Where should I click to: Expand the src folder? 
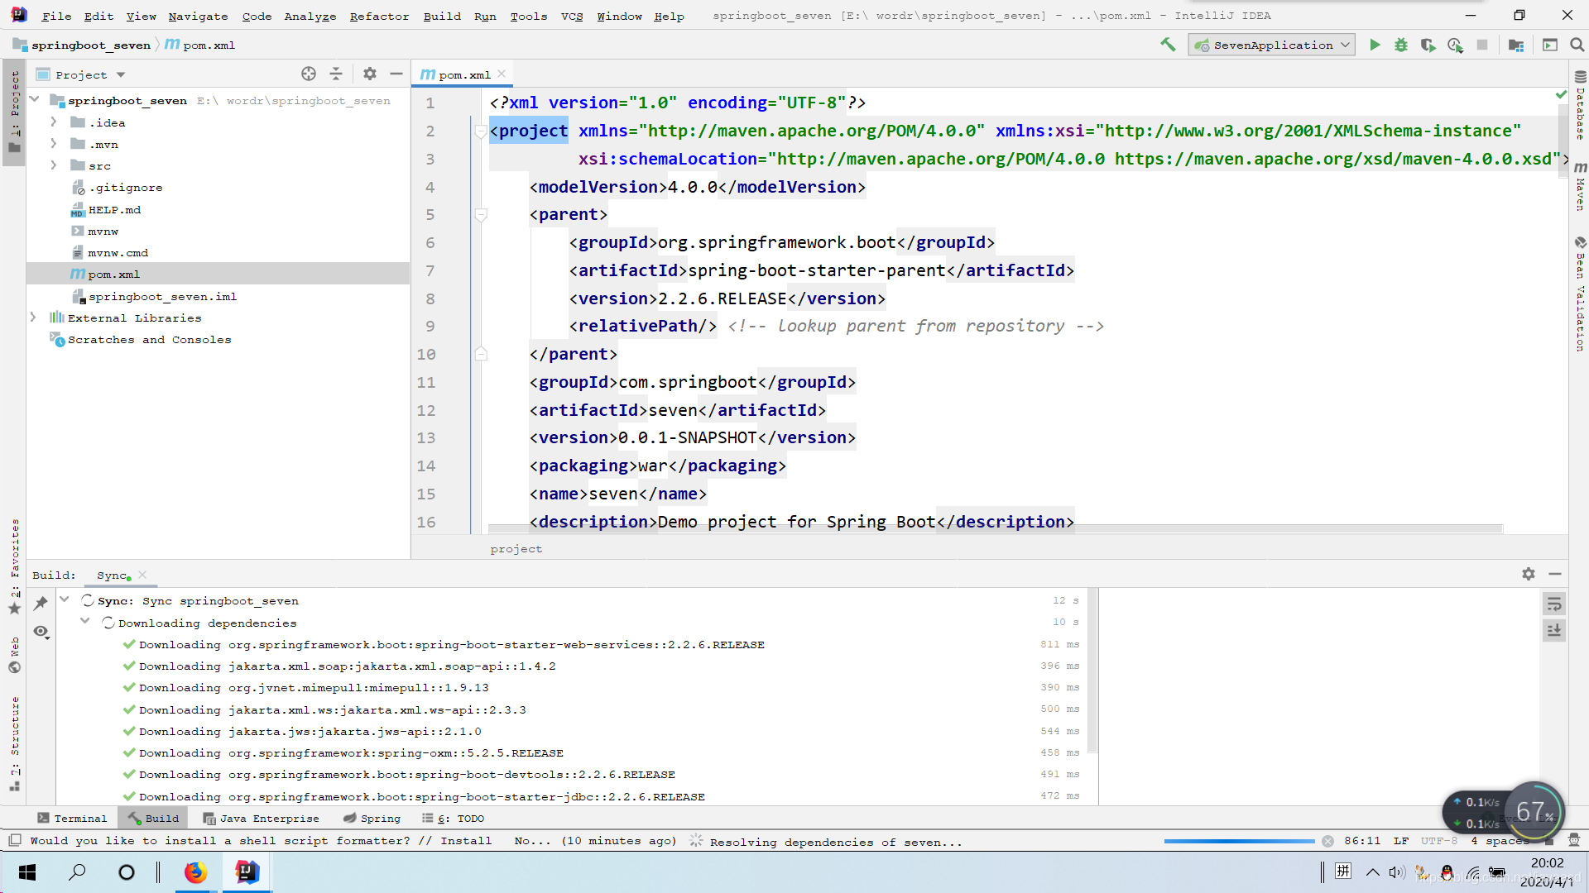54,165
